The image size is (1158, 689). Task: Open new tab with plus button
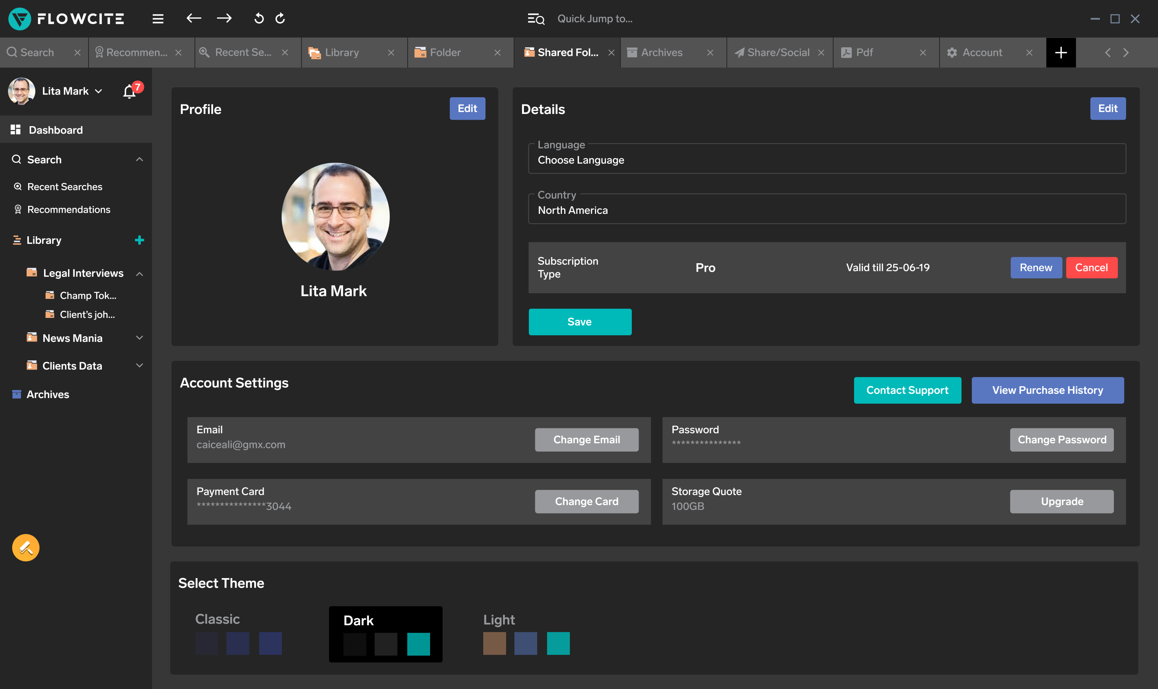1060,52
